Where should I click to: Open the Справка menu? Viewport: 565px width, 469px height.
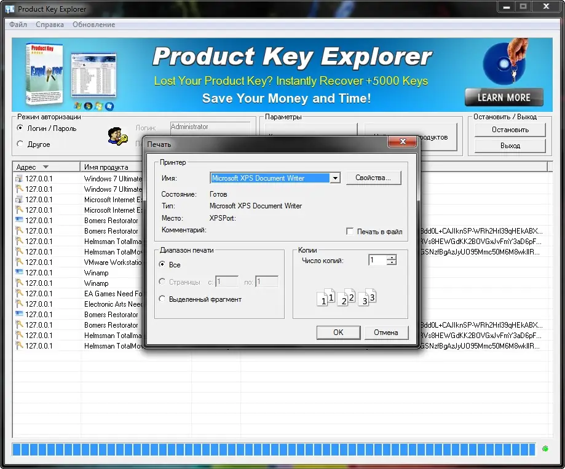click(50, 25)
